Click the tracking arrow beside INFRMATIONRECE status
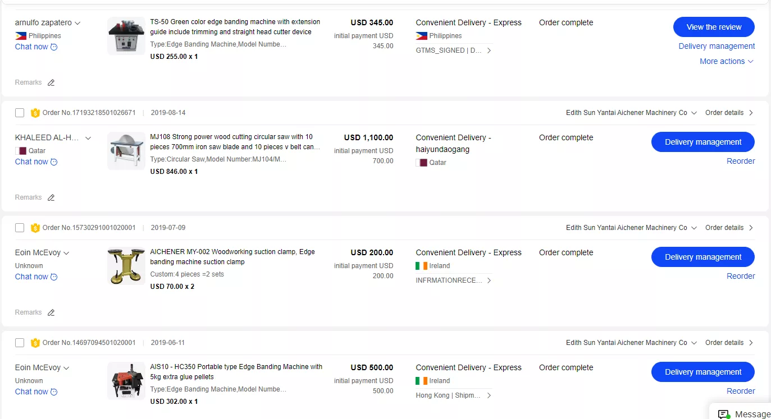Screen dimensions: 771x419 tap(489, 280)
